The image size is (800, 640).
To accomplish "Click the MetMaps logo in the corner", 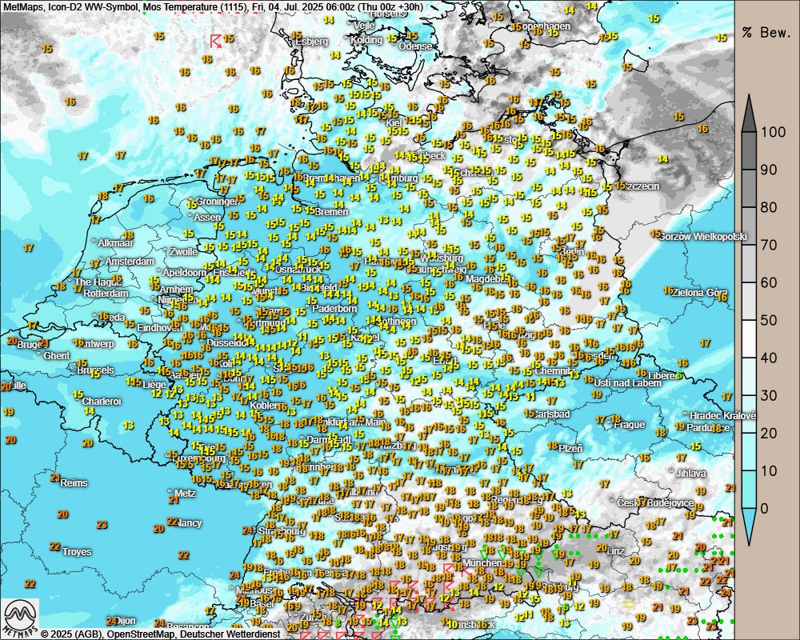I will click(x=21, y=618).
